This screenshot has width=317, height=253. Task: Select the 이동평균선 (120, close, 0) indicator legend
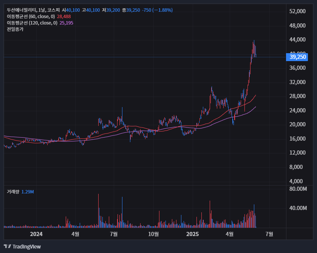pos(32,23)
